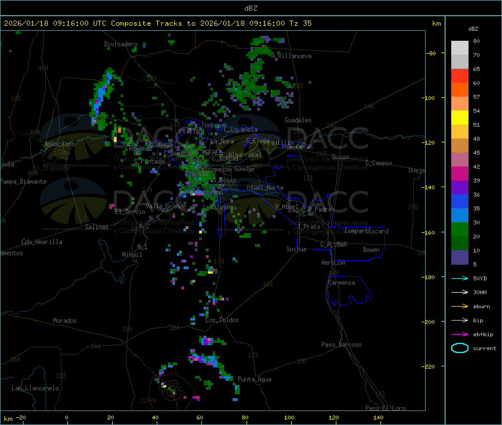Click the 'Carmensa' location label
This screenshot has height=425, width=502.
pyautogui.click(x=341, y=283)
